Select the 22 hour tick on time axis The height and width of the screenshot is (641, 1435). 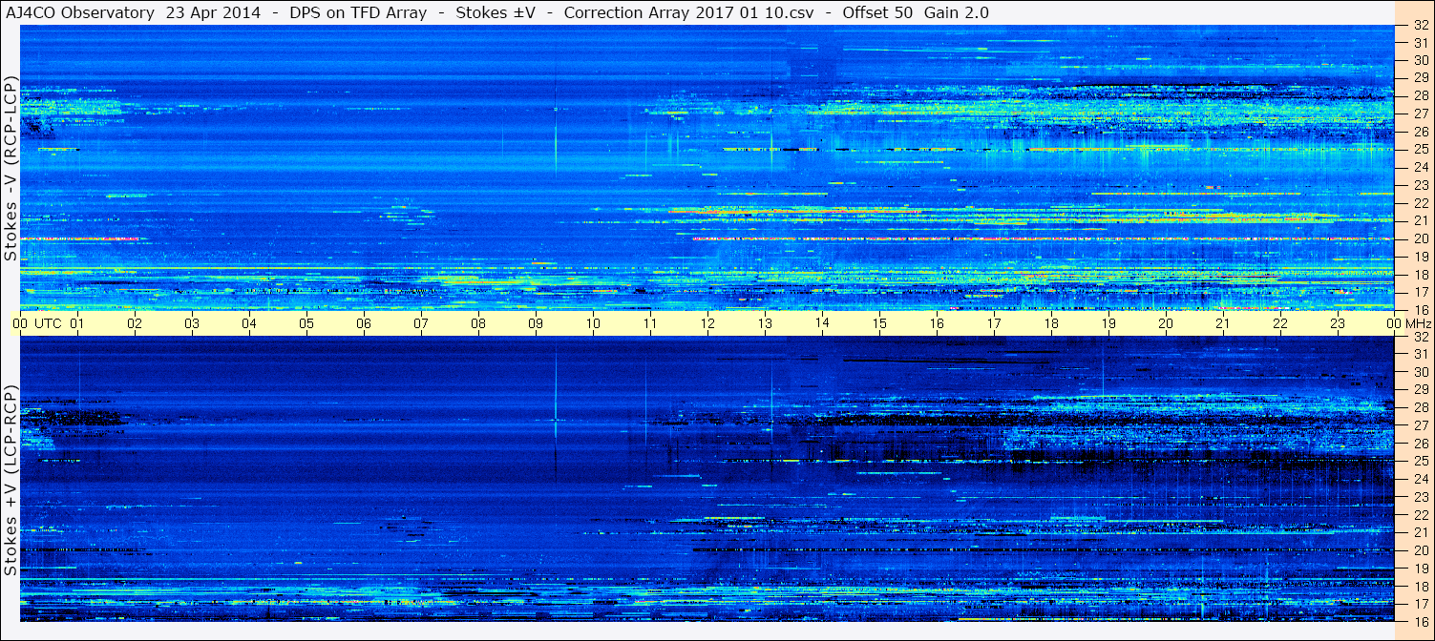[1280, 323]
